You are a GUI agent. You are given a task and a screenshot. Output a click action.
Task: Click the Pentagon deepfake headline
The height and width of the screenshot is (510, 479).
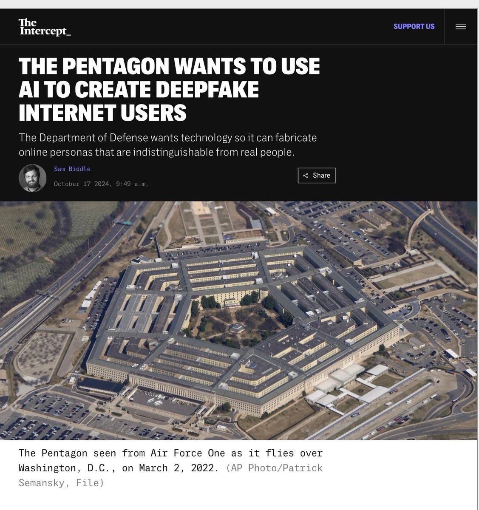(x=169, y=90)
